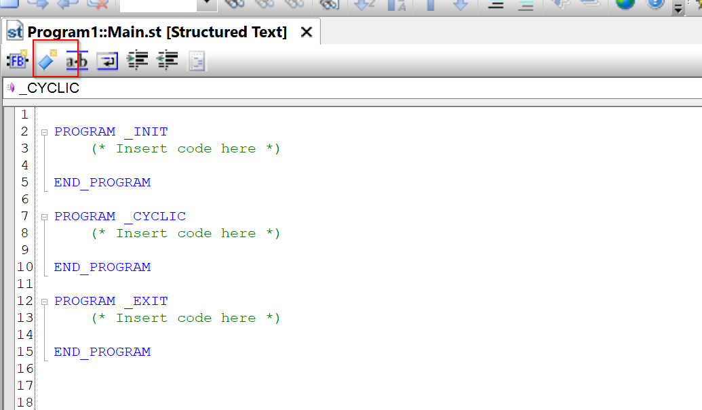Click END_PROGRAM on line 10

point(102,267)
